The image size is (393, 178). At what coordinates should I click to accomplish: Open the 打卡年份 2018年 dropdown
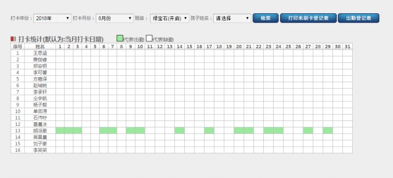(x=53, y=18)
